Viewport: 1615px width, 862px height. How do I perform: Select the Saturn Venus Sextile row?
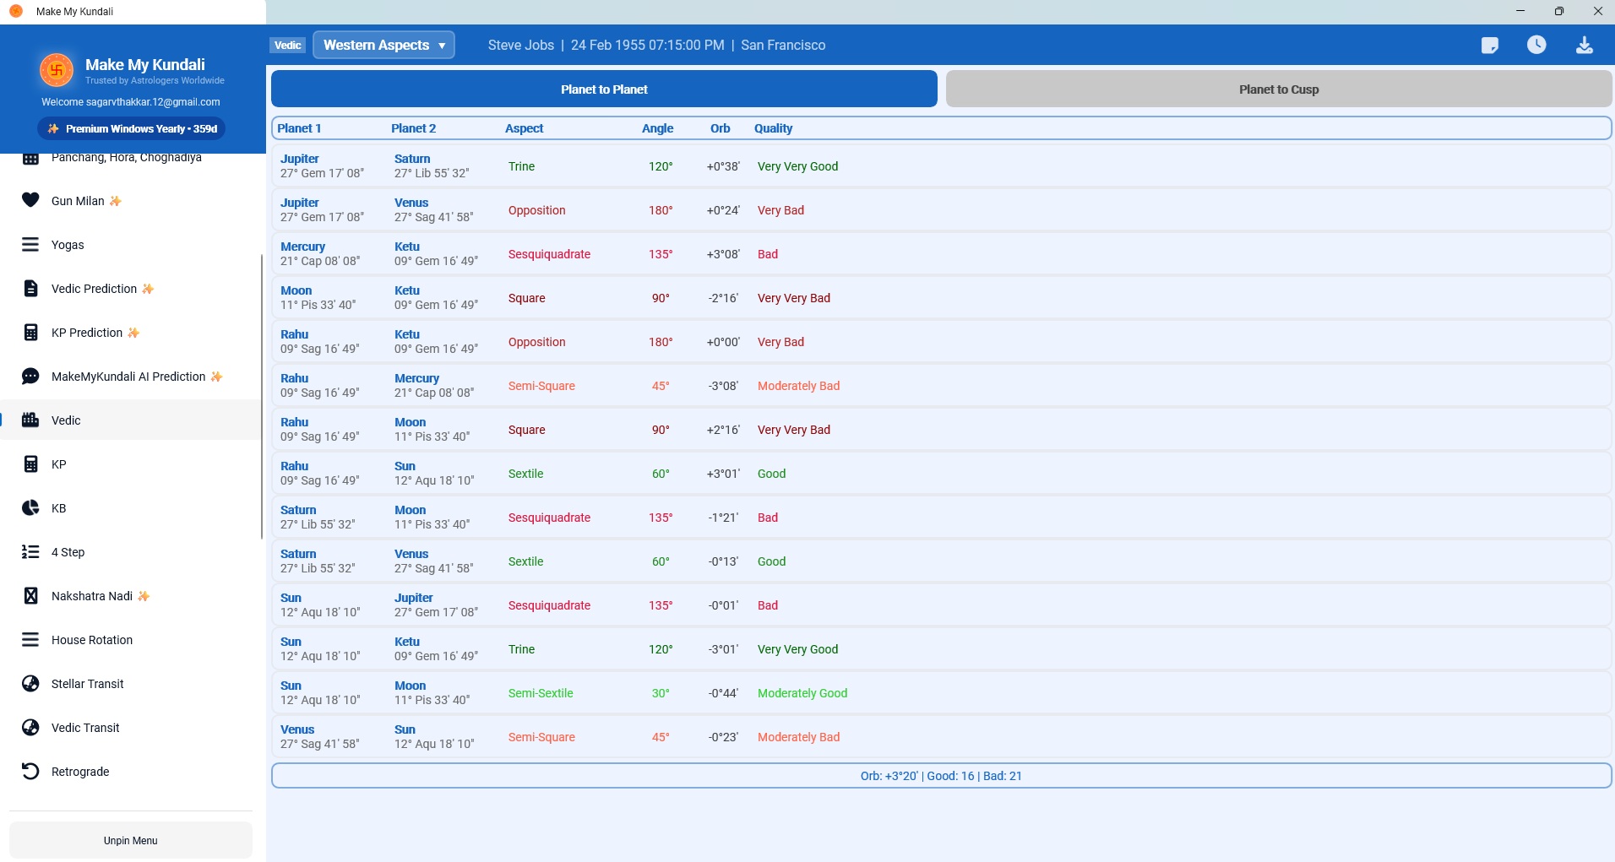pyautogui.click(x=941, y=561)
